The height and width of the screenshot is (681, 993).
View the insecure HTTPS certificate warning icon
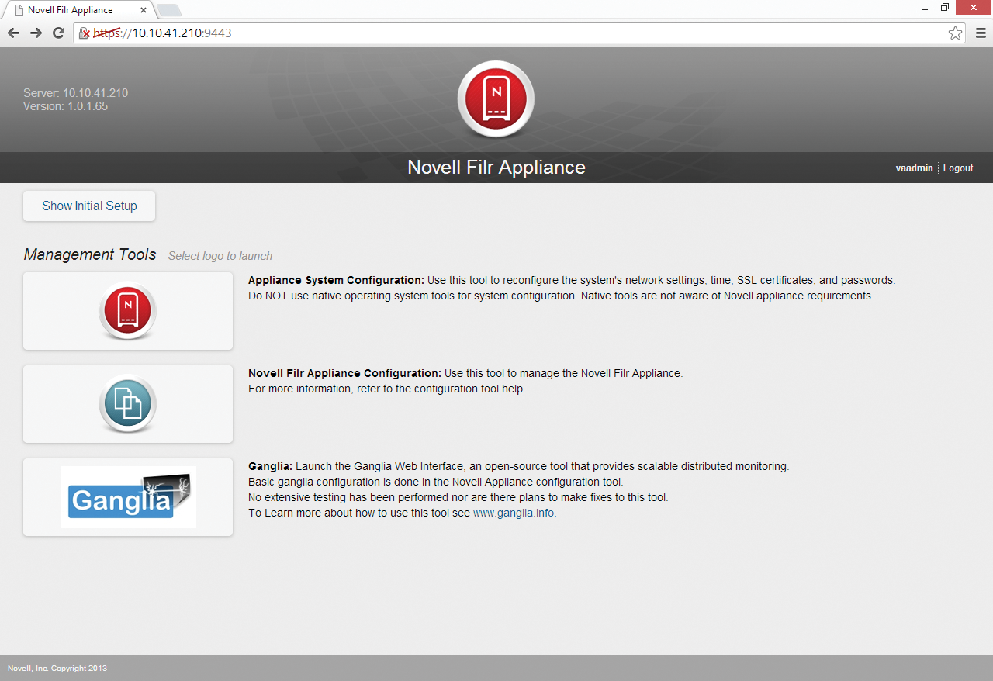click(x=85, y=33)
